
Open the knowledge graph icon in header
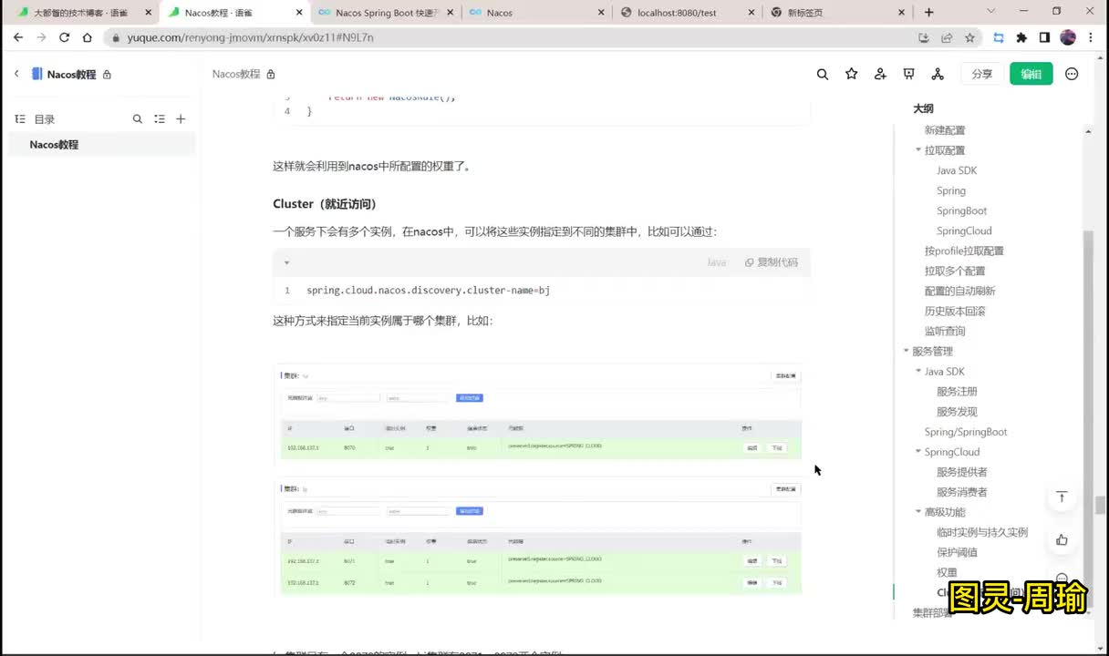click(x=938, y=74)
